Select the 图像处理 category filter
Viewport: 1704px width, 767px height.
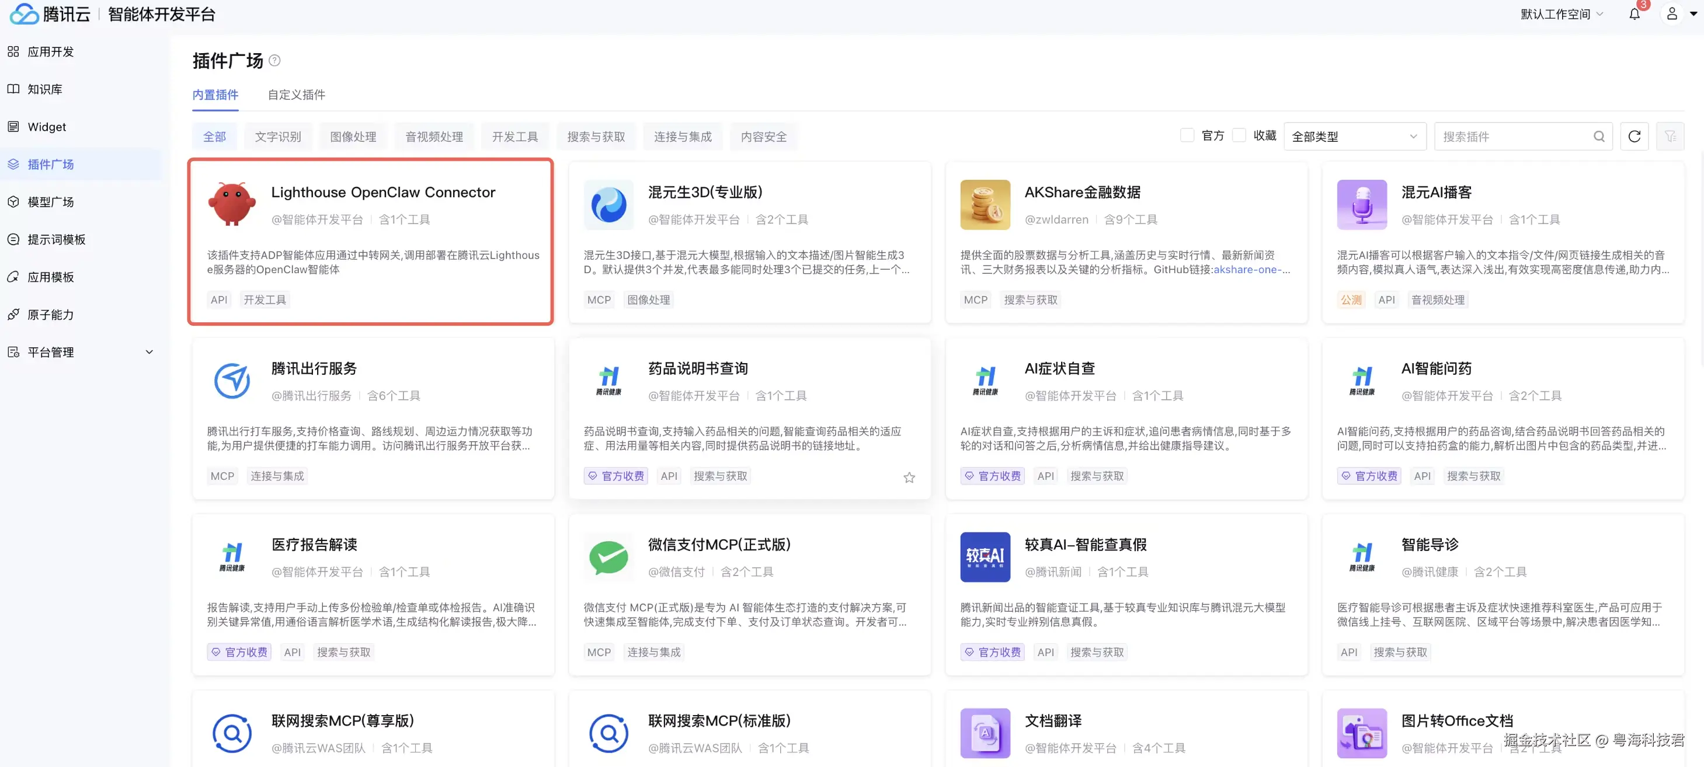[353, 136]
